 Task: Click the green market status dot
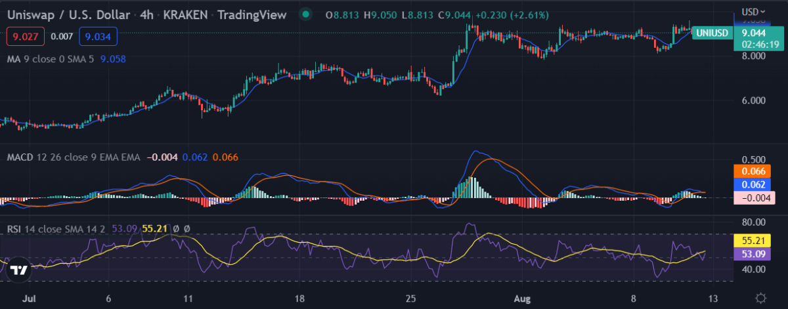(305, 13)
